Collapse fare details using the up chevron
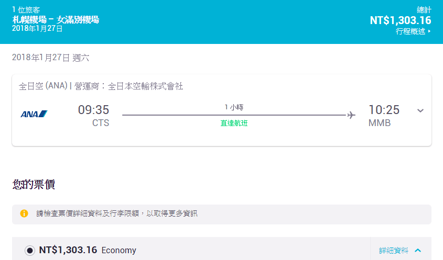 tap(418, 251)
